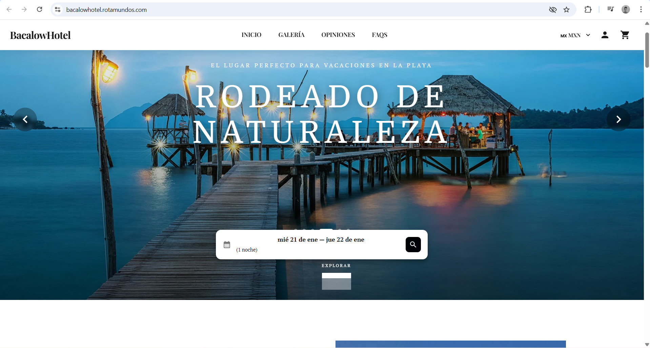Click the search magnifier to check availability
This screenshot has width=650, height=348.
pos(413,244)
